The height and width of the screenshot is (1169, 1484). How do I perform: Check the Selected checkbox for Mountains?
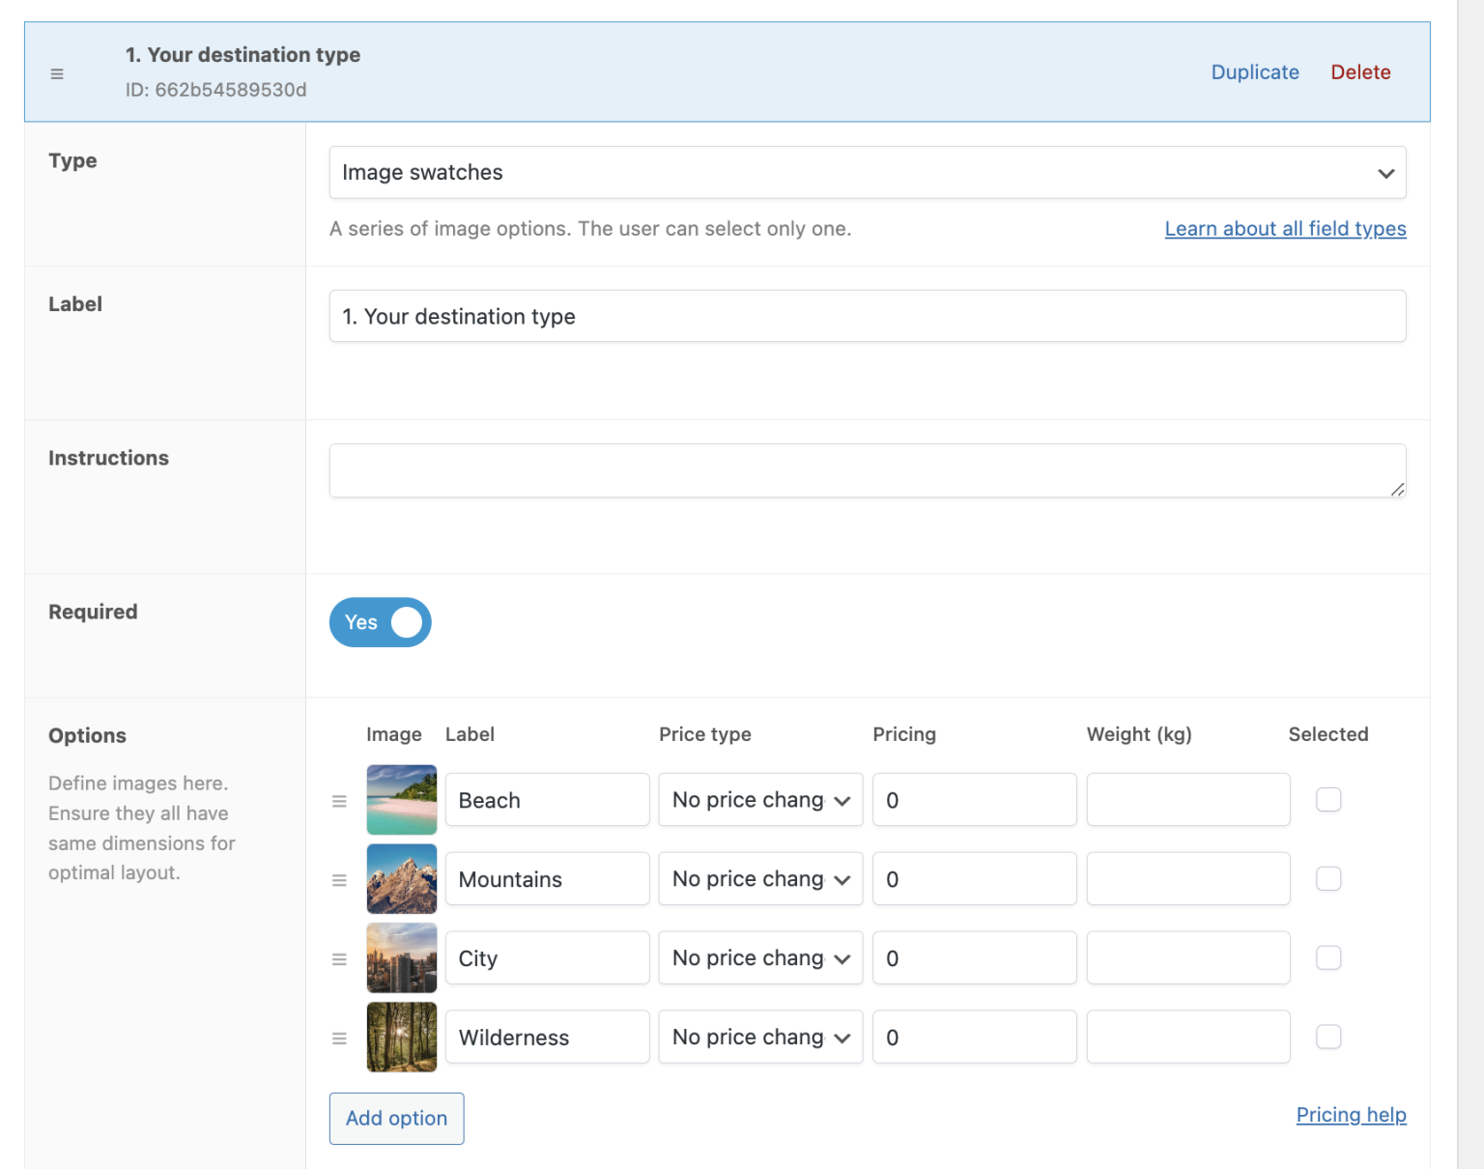click(1328, 878)
